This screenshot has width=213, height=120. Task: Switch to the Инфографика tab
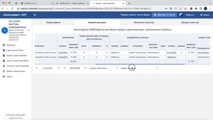point(53,22)
